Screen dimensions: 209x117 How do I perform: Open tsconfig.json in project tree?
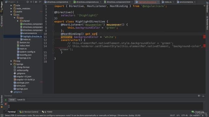(x=25, y=55)
